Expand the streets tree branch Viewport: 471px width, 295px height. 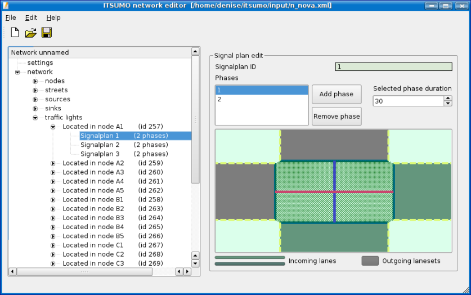(35, 90)
